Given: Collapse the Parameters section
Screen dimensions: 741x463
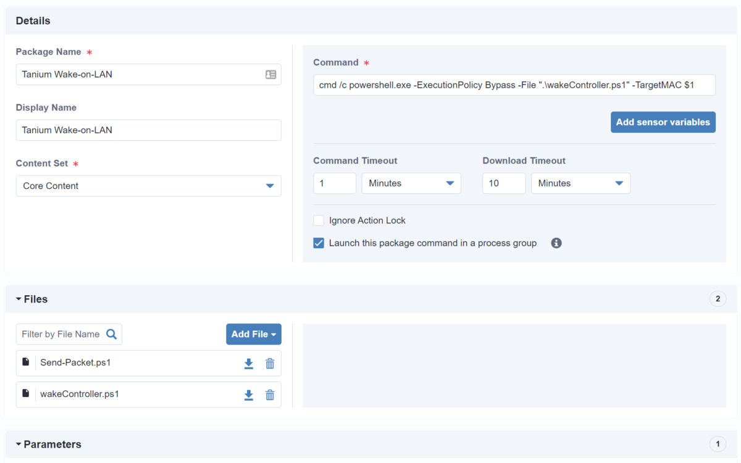Looking at the screenshot, I should point(48,444).
